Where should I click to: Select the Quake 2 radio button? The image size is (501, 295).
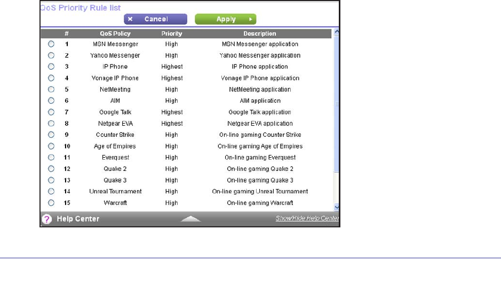[51, 169]
